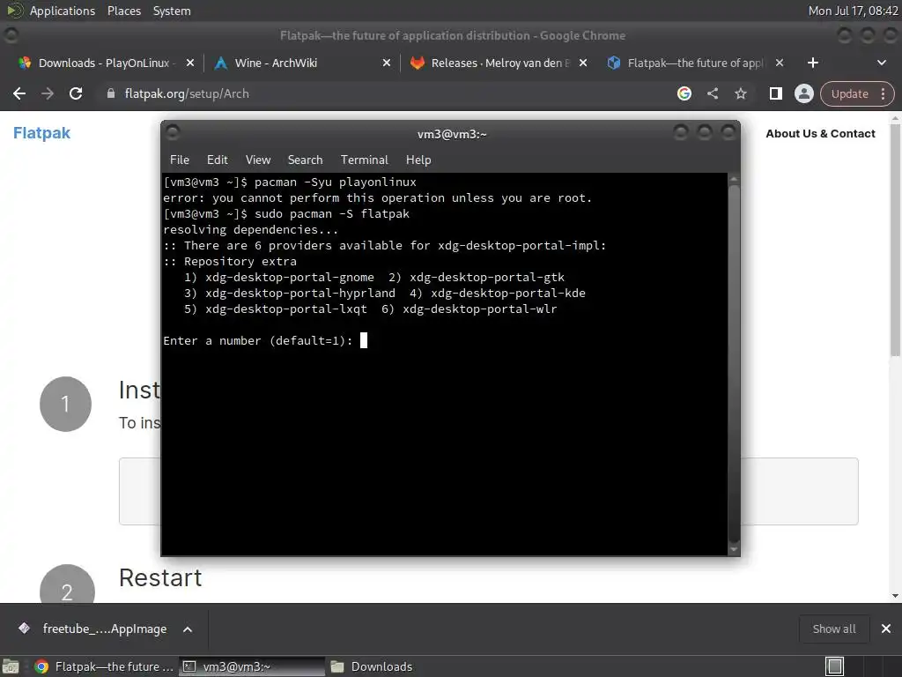Open the Terminal menu

click(x=364, y=160)
